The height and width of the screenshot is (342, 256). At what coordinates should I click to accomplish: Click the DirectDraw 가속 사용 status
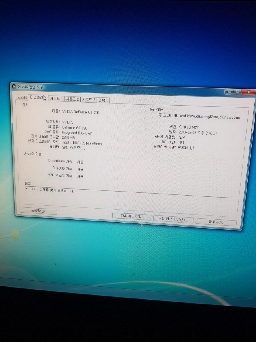point(80,162)
